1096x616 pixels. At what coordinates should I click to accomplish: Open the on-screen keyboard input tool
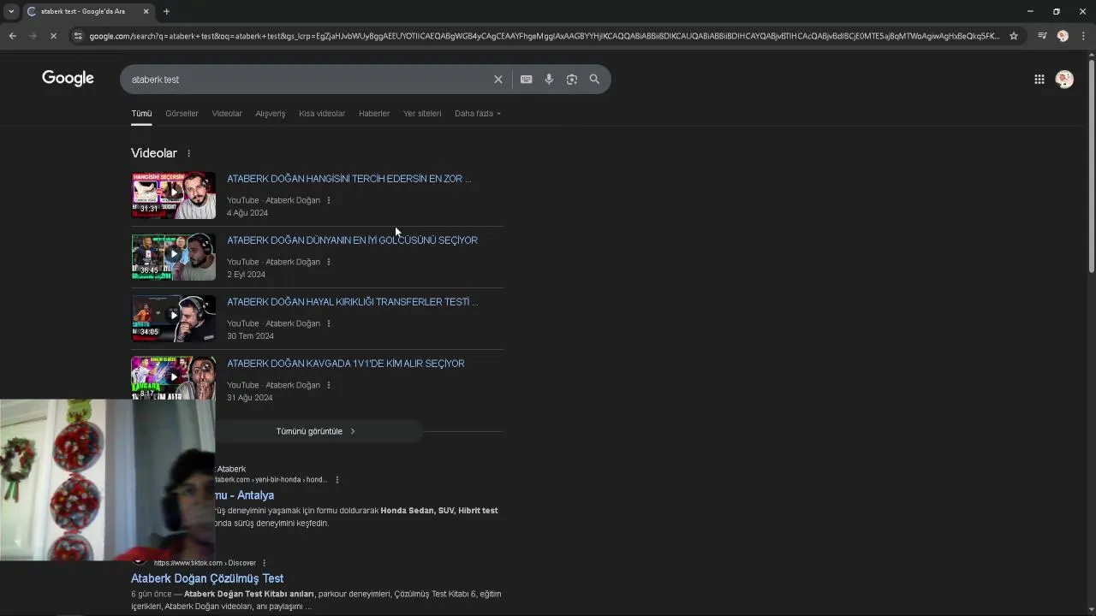[x=526, y=80]
